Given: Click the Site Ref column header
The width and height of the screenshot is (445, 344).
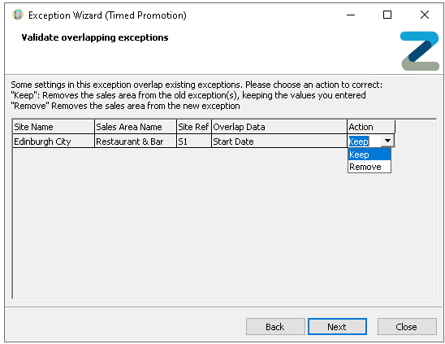Looking at the screenshot, I should click(194, 127).
